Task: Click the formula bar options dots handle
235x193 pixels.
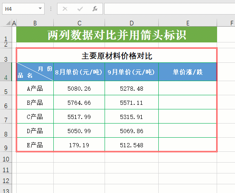Action: tap(51, 9)
